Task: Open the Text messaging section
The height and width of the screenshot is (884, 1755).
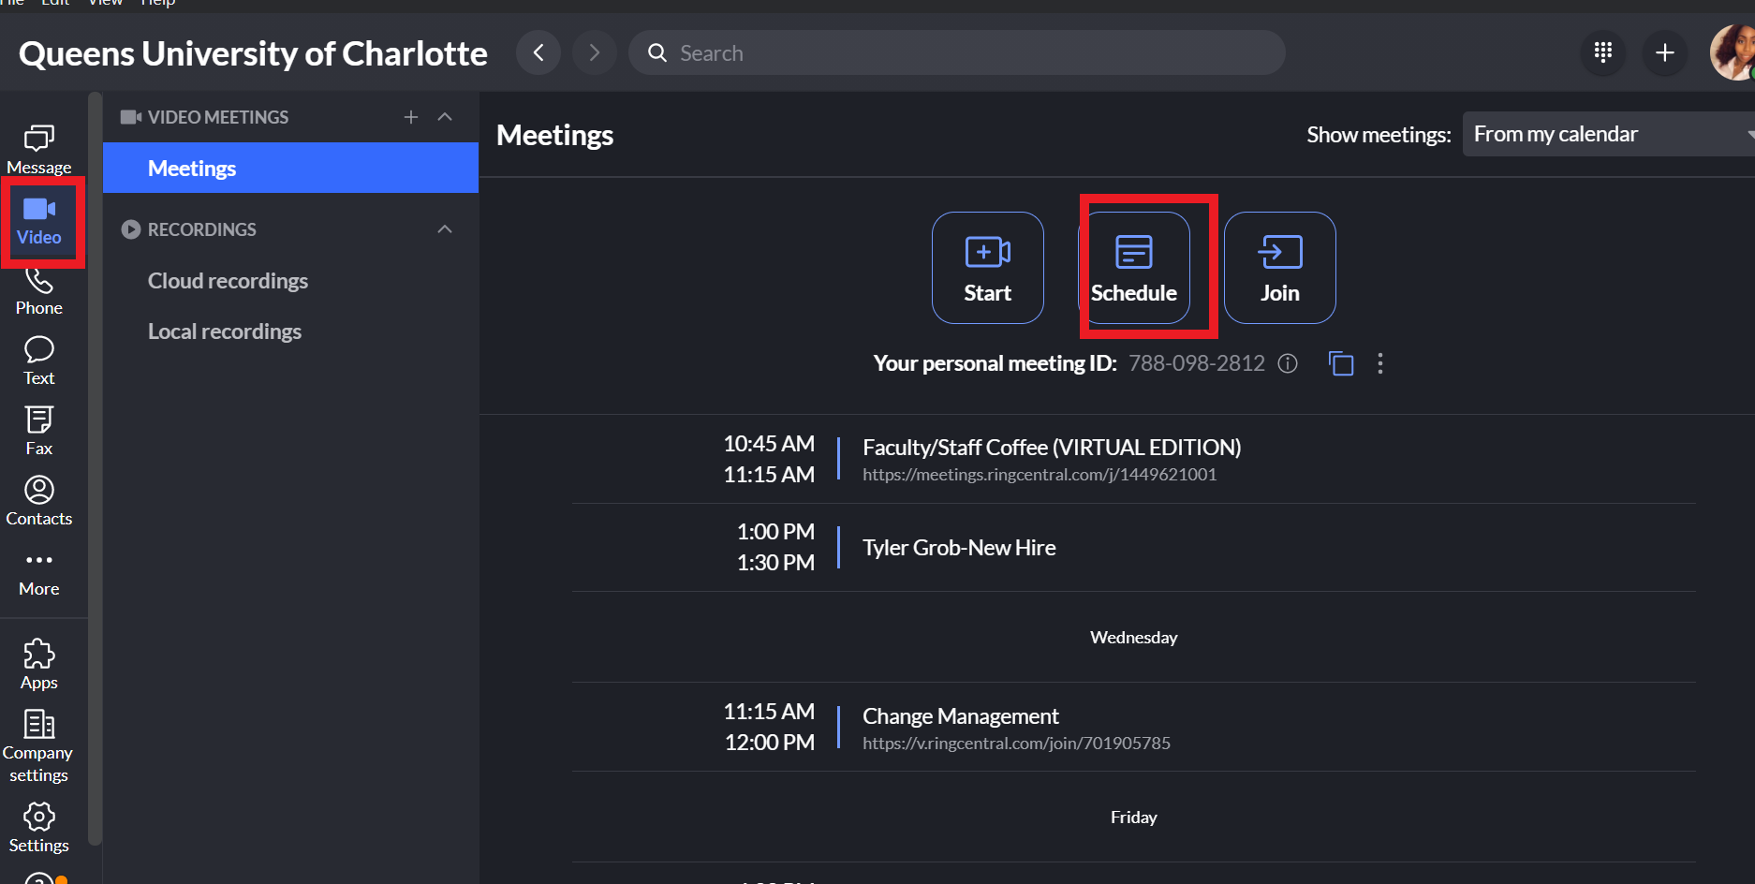Action: tap(39, 361)
